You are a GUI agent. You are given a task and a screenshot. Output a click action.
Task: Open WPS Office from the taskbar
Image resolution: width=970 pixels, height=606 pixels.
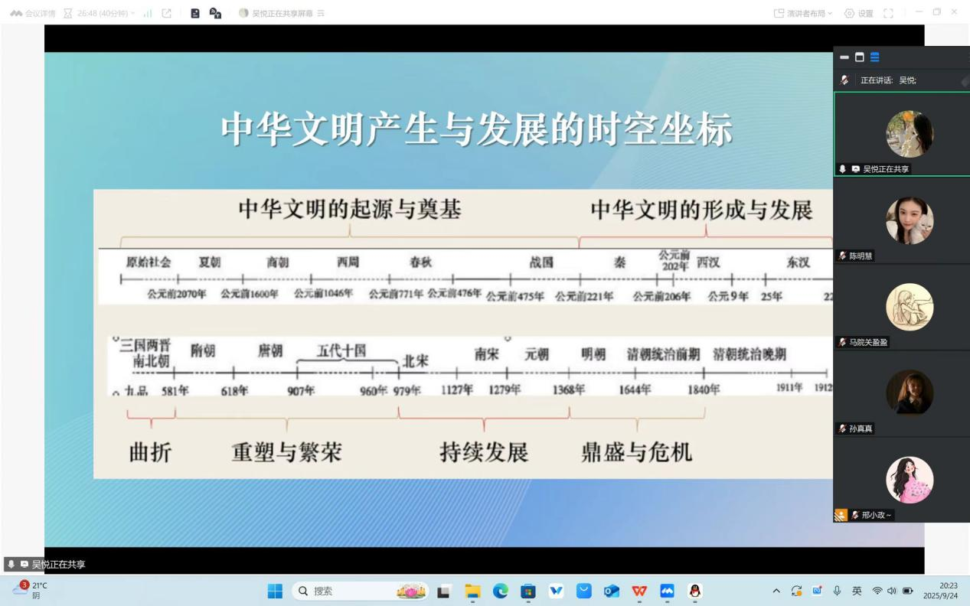[x=639, y=591]
